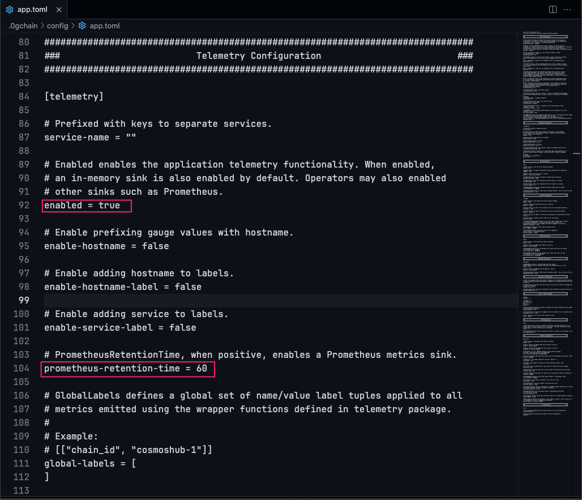This screenshot has height=500, width=582.
Task: Click false value of enable-hostname-label
Action: point(187,287)
